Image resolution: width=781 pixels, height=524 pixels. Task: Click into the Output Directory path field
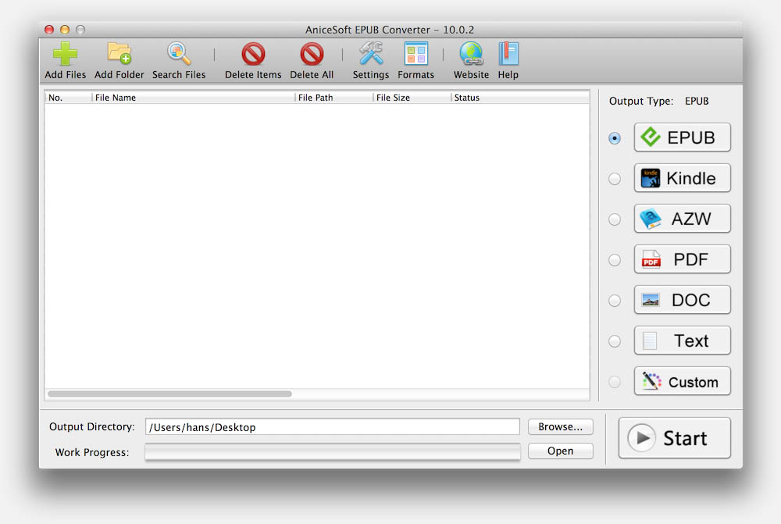coord(332,427)
